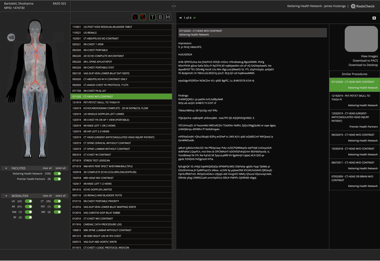
Task: Turn off the RF modality toggle
Action: click(29, 218)
